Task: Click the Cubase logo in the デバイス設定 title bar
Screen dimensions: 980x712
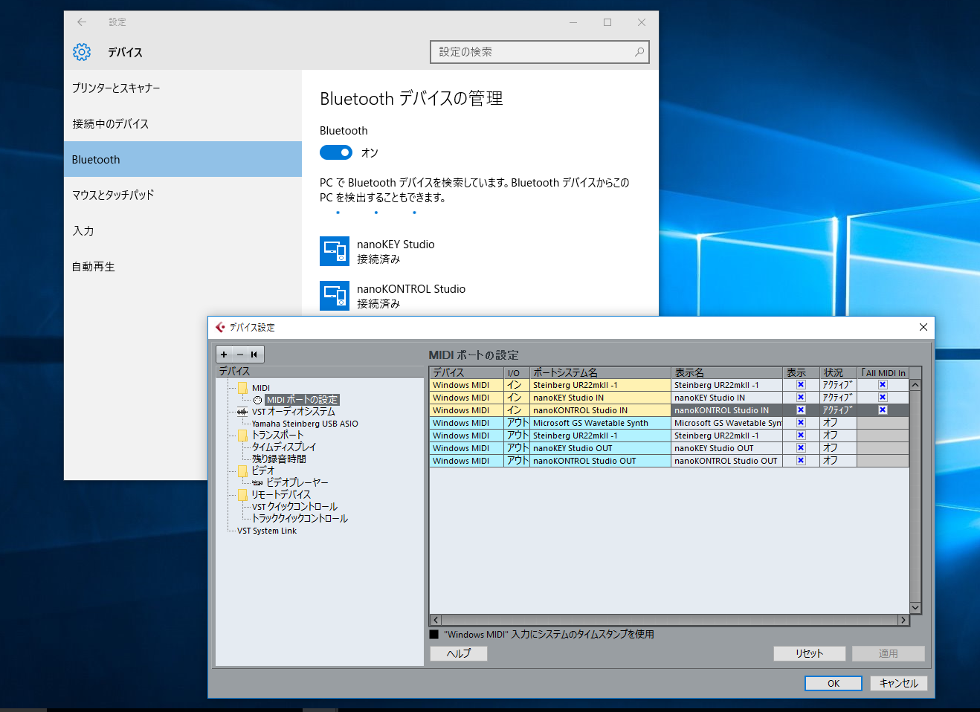Action: click(x=220, y=327)
